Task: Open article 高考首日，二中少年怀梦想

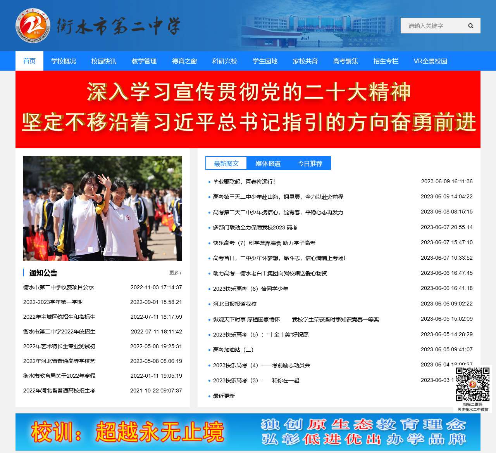Action: coord(279,258)
